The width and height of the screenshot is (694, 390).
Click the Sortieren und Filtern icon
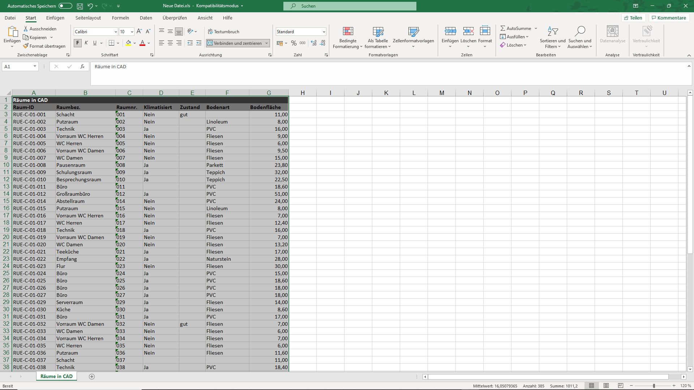552,32
